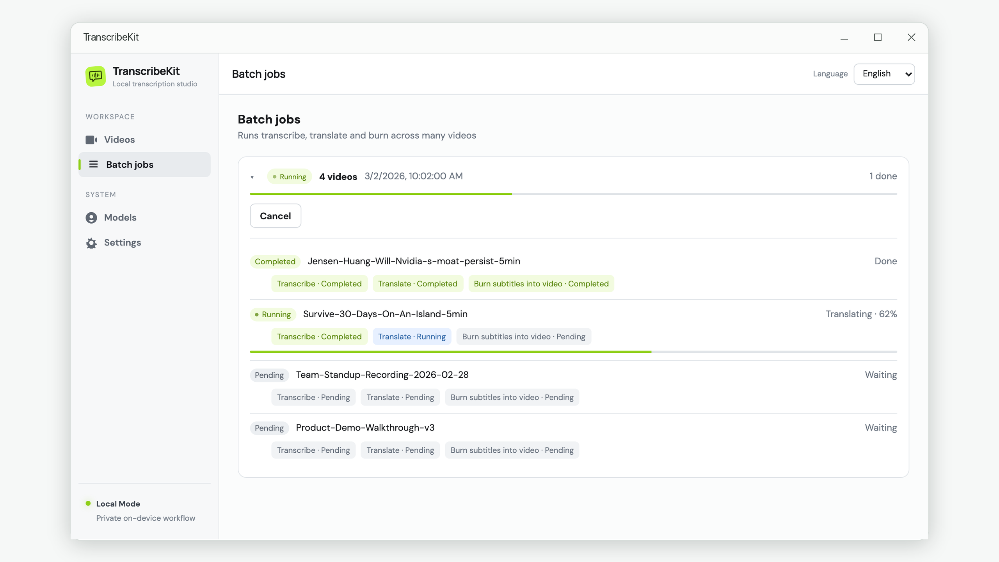Click Translate · Pending chip under Product-Demo
This screenshot has height=562, width=999.
point(400,450)
